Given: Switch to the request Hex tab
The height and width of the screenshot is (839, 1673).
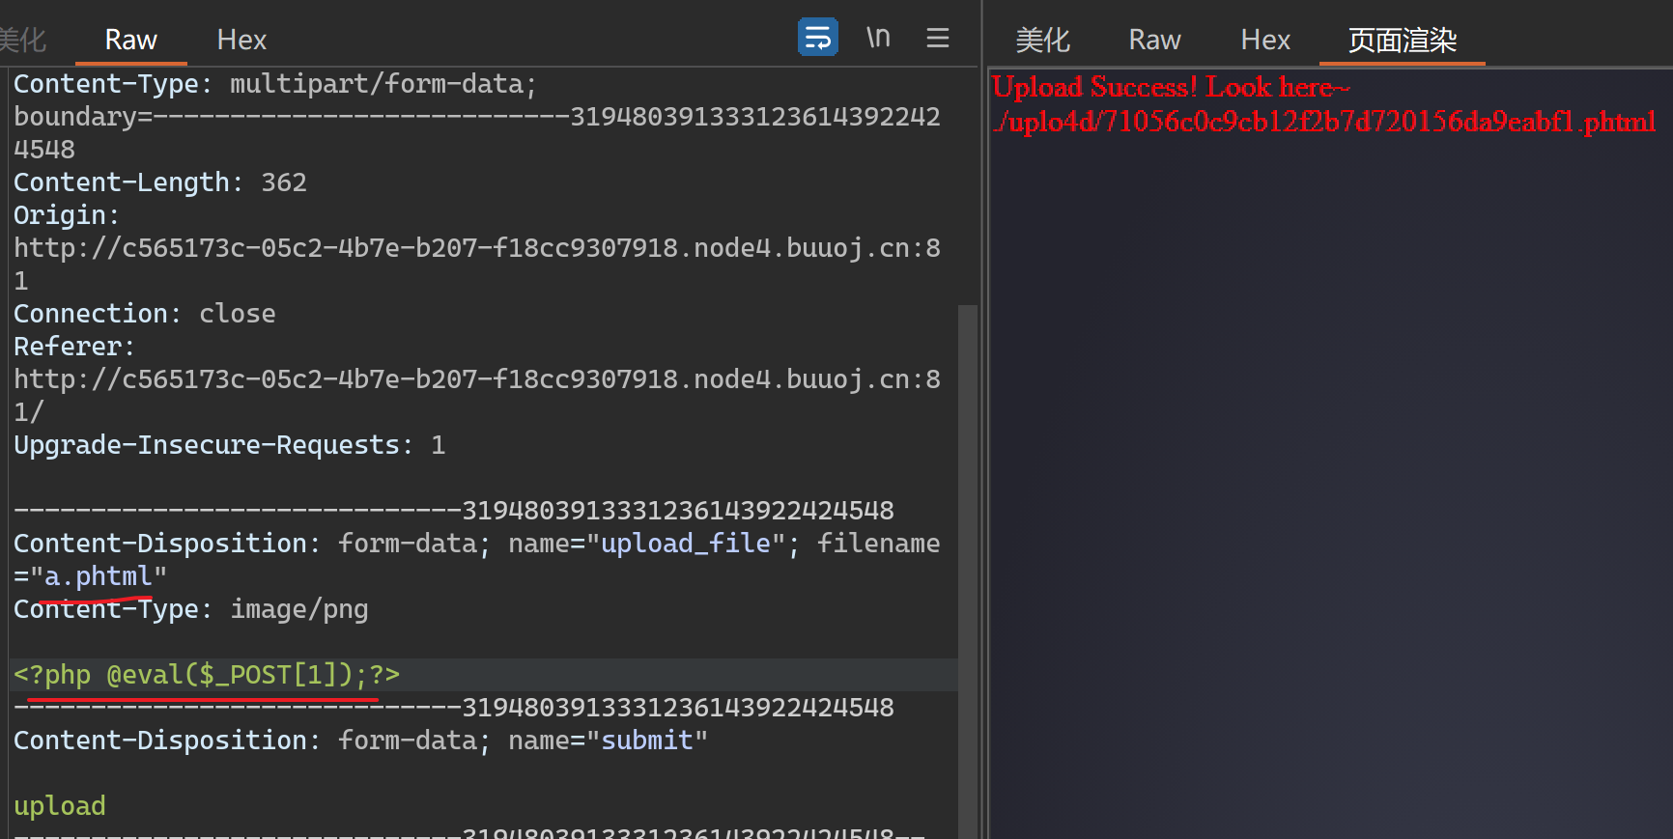Looking at the screenshot, I should tap(241, 40).
